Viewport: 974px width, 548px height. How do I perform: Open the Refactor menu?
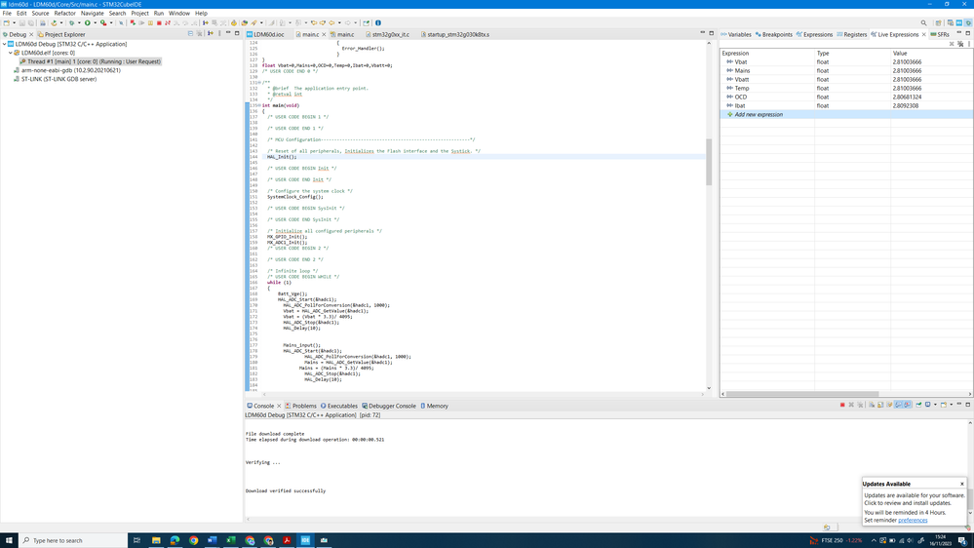point(64,14)
